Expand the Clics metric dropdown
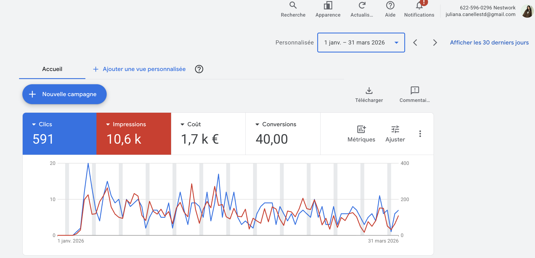This screenshot has width=535, height=258. click(x=34, y=125)
